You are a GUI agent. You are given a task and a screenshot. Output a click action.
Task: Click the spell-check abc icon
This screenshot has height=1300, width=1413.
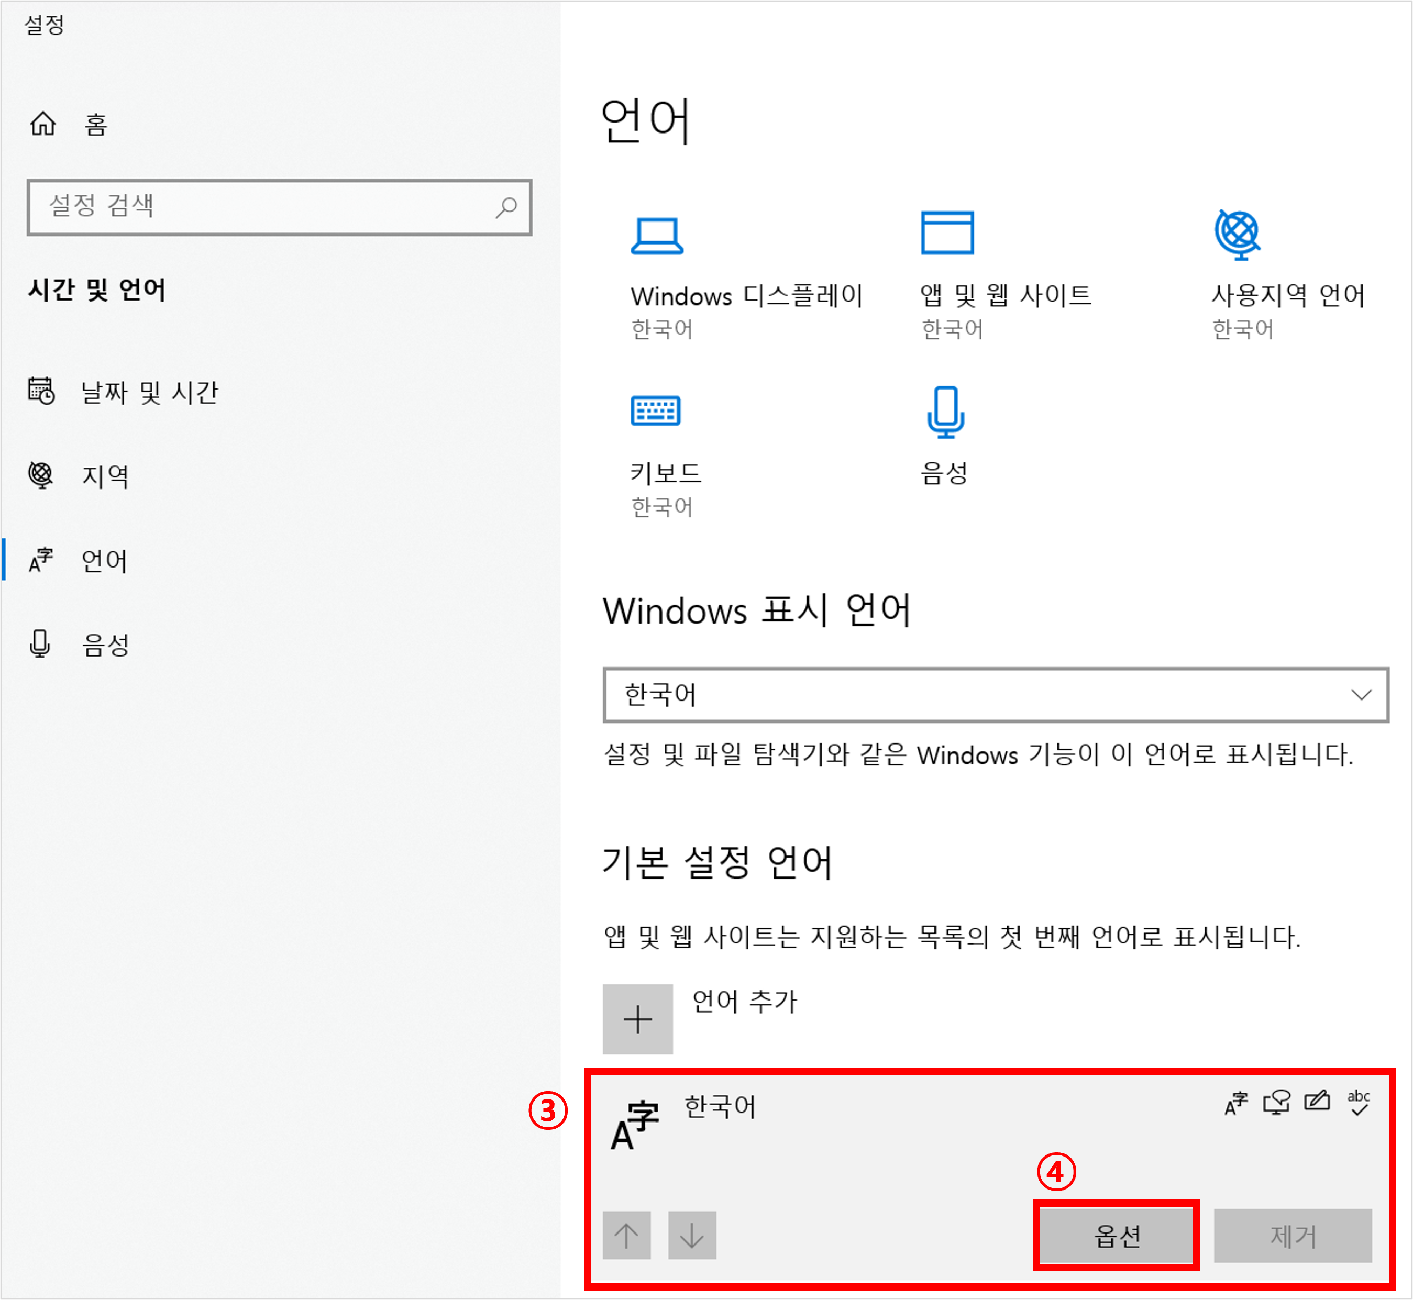click(x=1358, y=1102)
